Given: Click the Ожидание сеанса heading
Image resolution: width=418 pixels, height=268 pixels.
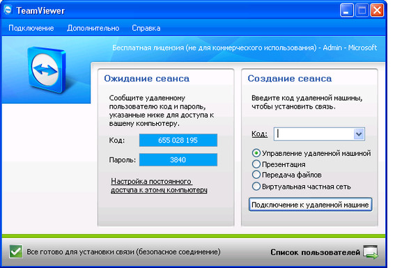Looking at the screenshot, I should pyautogui.click(x=146, y=79).
